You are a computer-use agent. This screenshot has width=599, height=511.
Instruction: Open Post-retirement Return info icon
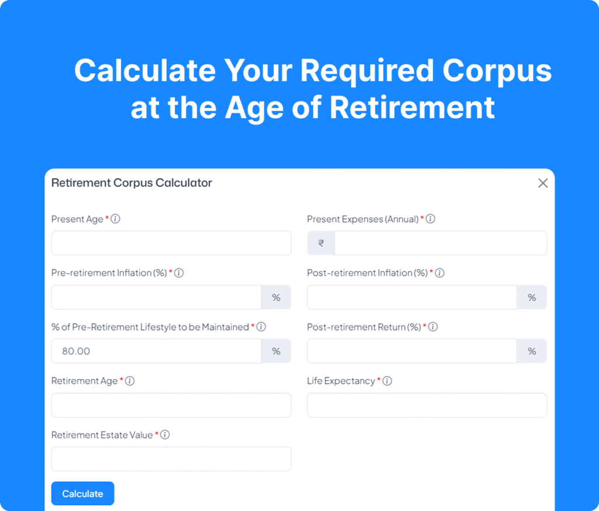pyautogui.click(x=433, y=327)
